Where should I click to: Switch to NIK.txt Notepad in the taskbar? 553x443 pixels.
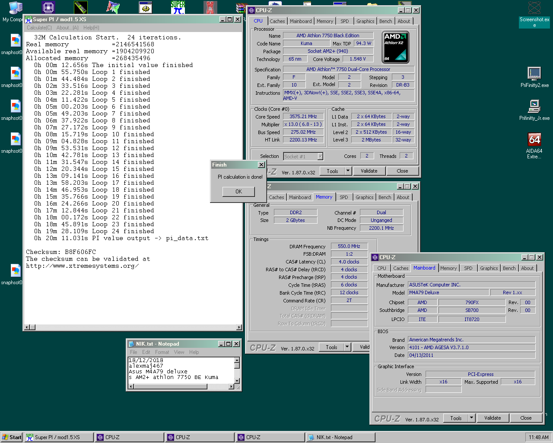(340, 437)
